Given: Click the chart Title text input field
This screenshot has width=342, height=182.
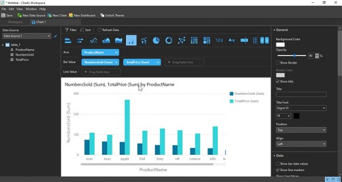Looking at the screenshot, I should pos(301,94).
